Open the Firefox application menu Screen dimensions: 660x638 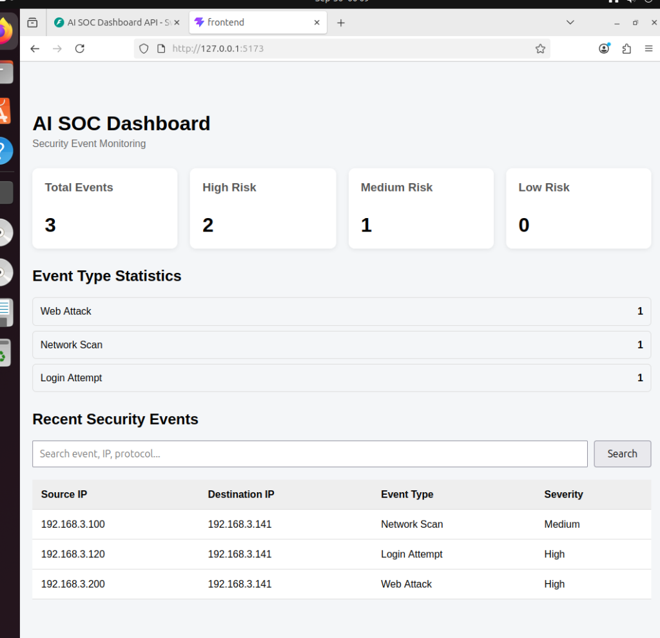click(648, 49)
